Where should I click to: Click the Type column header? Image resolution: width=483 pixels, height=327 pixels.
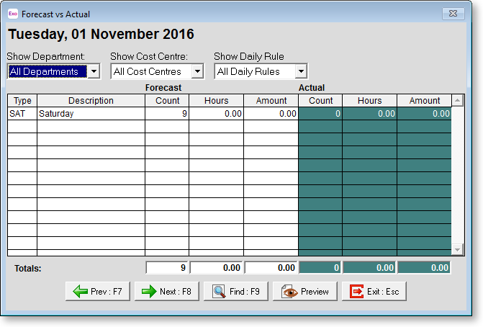pyautogui.click(x=22, y=101)
